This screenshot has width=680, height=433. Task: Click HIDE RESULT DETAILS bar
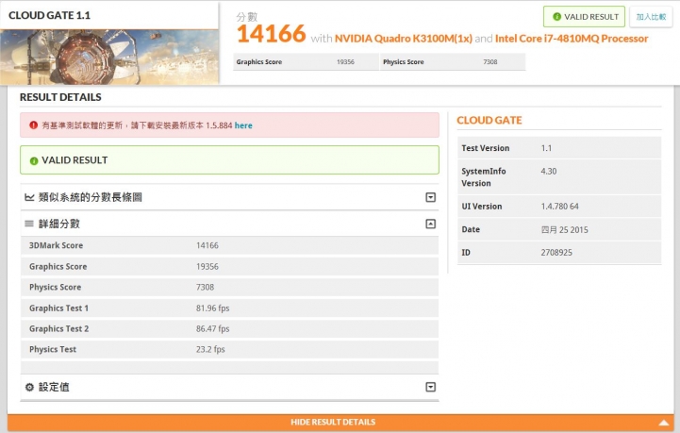[x=340, y=423]
